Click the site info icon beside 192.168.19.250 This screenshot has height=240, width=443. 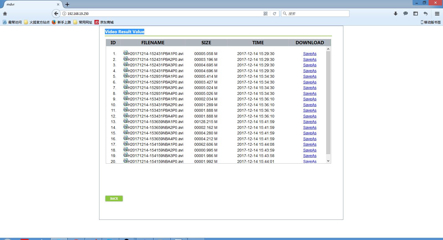click(x=64, y=14)
